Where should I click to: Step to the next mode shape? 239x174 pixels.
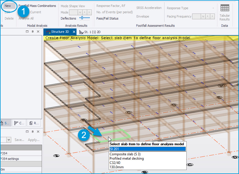pos(89,12)
